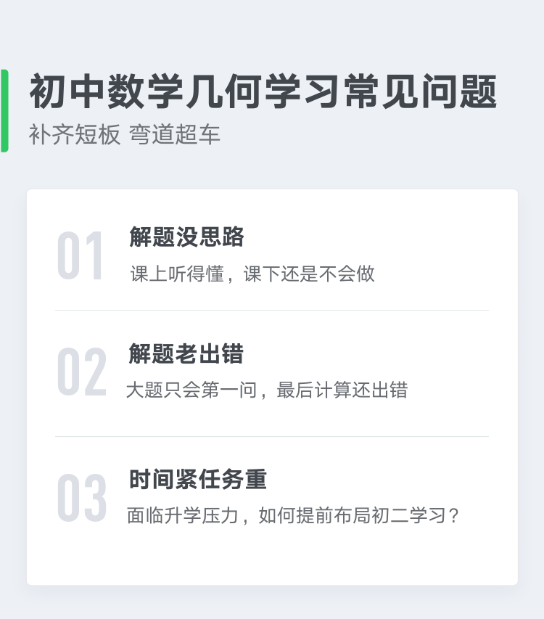Click the text 补齐短板 in the subtitle
Image resolution: width=544 pixels, height=619 pixels.
coord(75,134)
